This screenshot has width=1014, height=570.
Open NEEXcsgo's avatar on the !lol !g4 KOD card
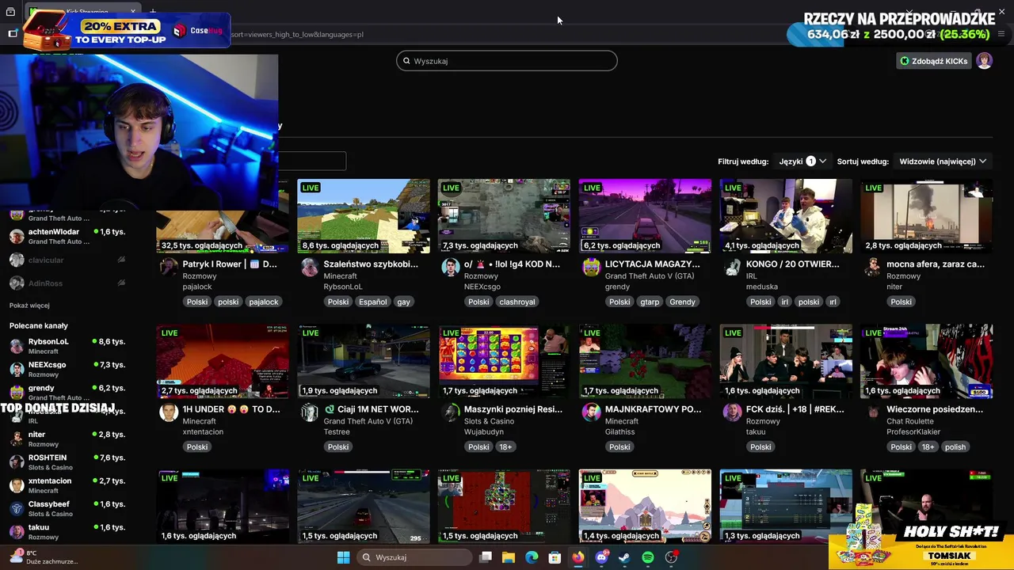451,268
